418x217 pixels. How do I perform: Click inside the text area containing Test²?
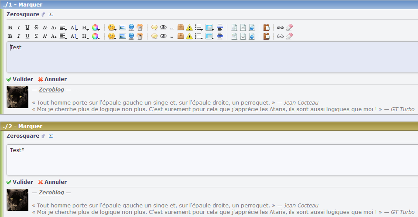click(x=209, y=160)
